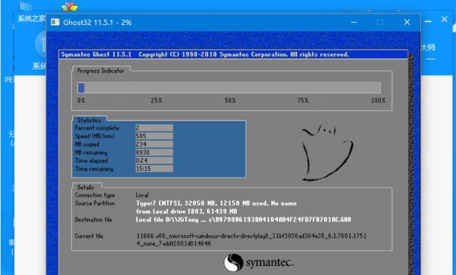Click the 'Ghost32 11.5.1 - 2%' title text

pyautogui.click(x=98, y=23)
